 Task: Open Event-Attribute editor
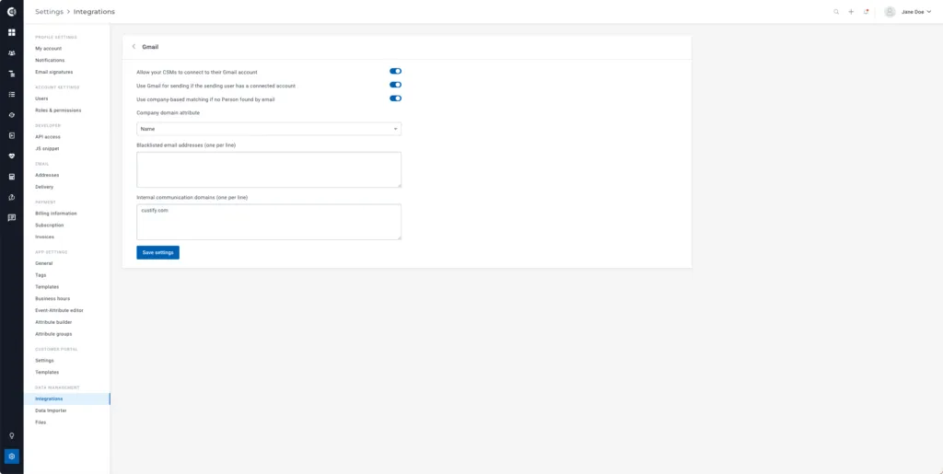point(59,310)
